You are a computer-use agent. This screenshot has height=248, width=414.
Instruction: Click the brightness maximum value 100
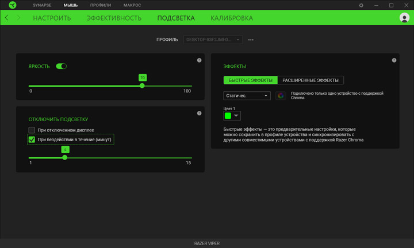click(187, 91)
